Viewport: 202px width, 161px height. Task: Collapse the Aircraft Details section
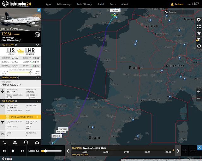coord(37,78)
